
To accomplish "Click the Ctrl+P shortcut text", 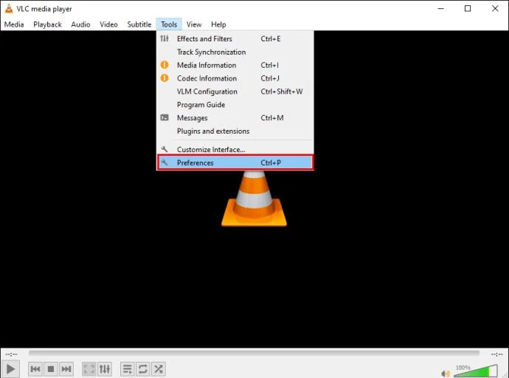I will pos(271,162).
